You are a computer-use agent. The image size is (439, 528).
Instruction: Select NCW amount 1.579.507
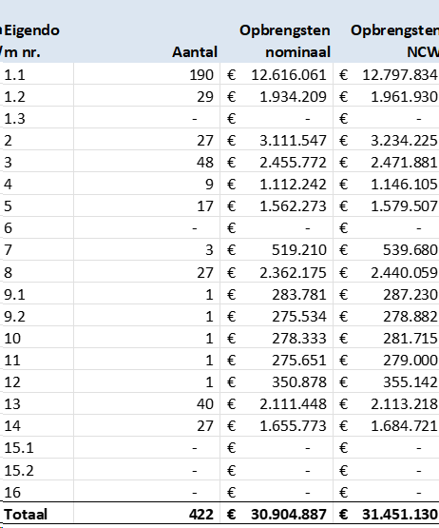tap(404, 206)
